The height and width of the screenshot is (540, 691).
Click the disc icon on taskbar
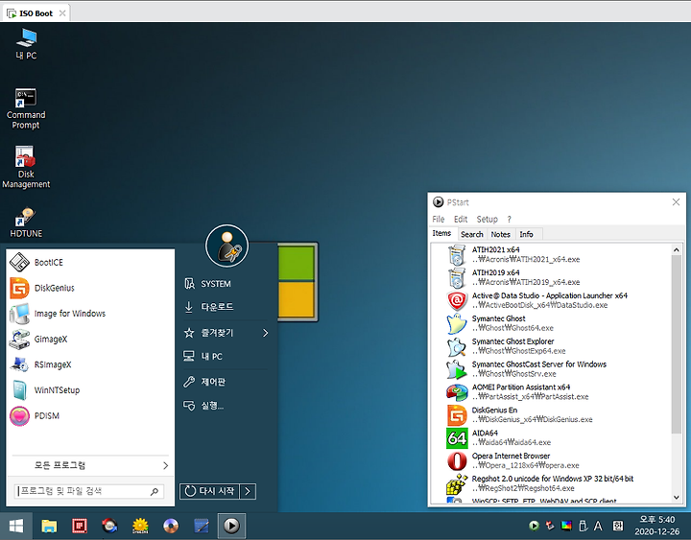pos(171,526)
